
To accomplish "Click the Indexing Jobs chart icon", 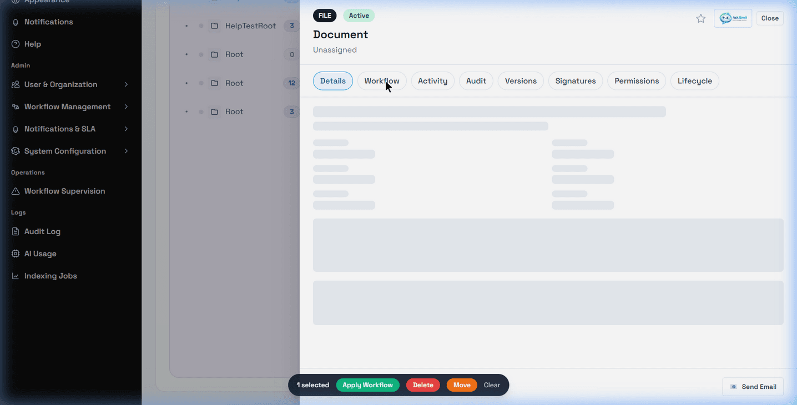I will click(16, 276).
